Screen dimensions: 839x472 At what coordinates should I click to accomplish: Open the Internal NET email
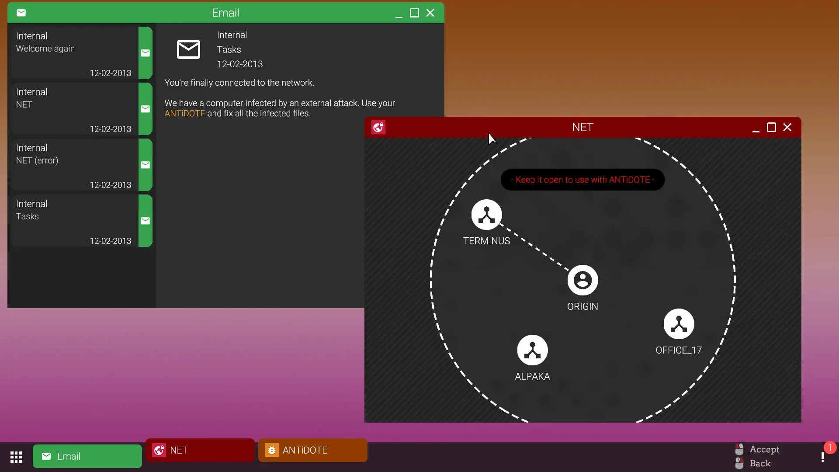pos(74,109)
